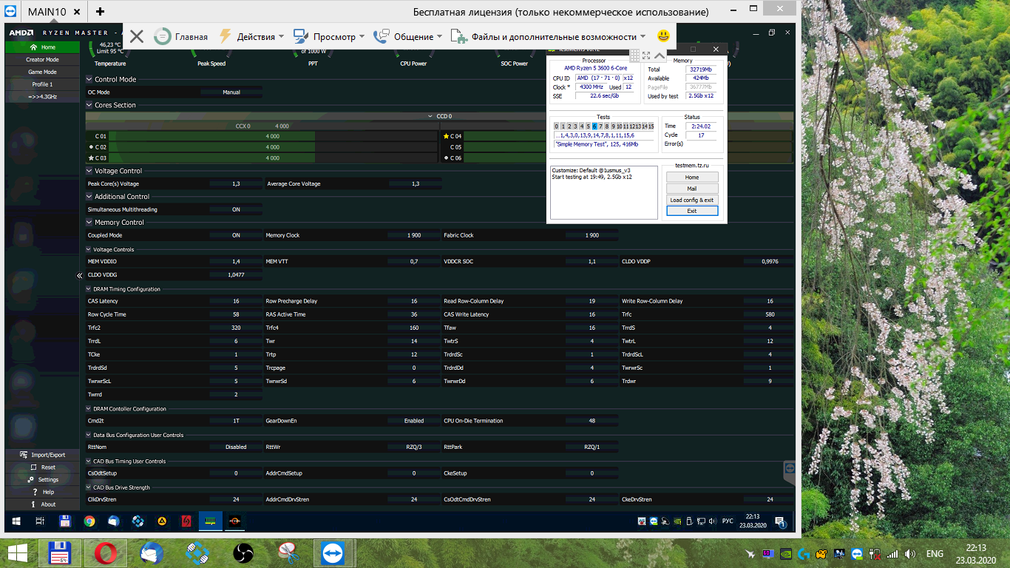Select the C 03 core frequency bar
Image resolution: width=1010 pixels, height=568 pixels.
(272, 158)
